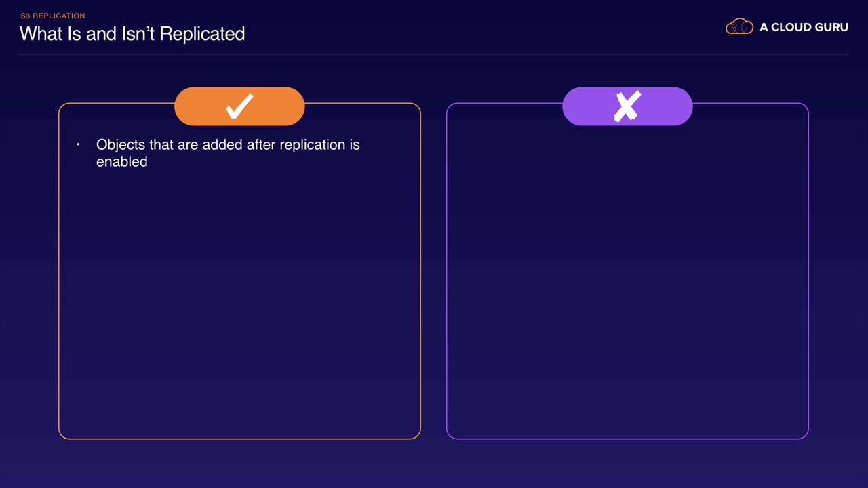Click the white X cross icon
This screenshot has width=868, height=488.
627,106
